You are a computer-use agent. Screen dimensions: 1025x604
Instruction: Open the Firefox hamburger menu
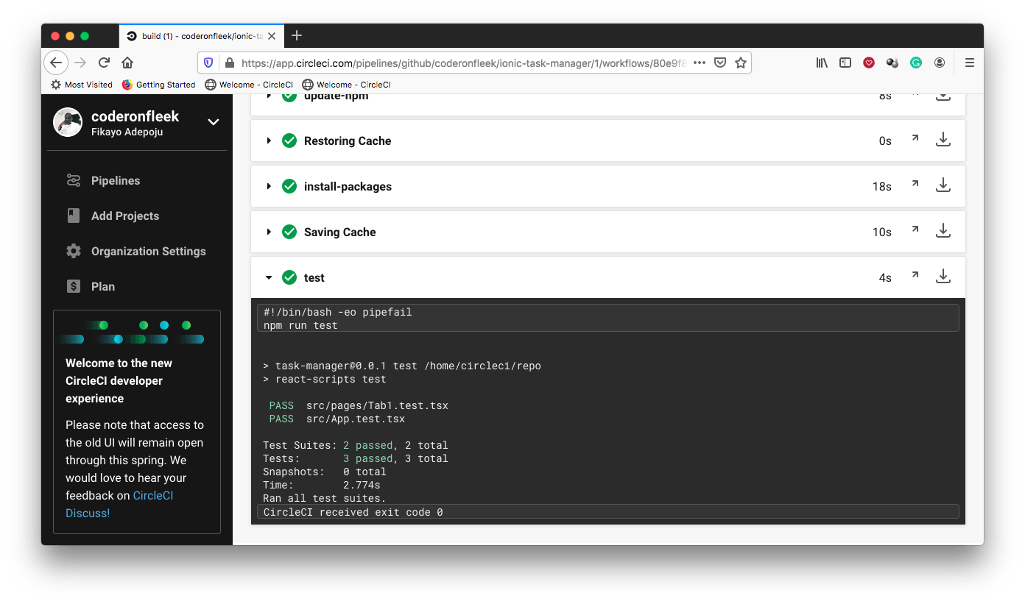point(970,63)
